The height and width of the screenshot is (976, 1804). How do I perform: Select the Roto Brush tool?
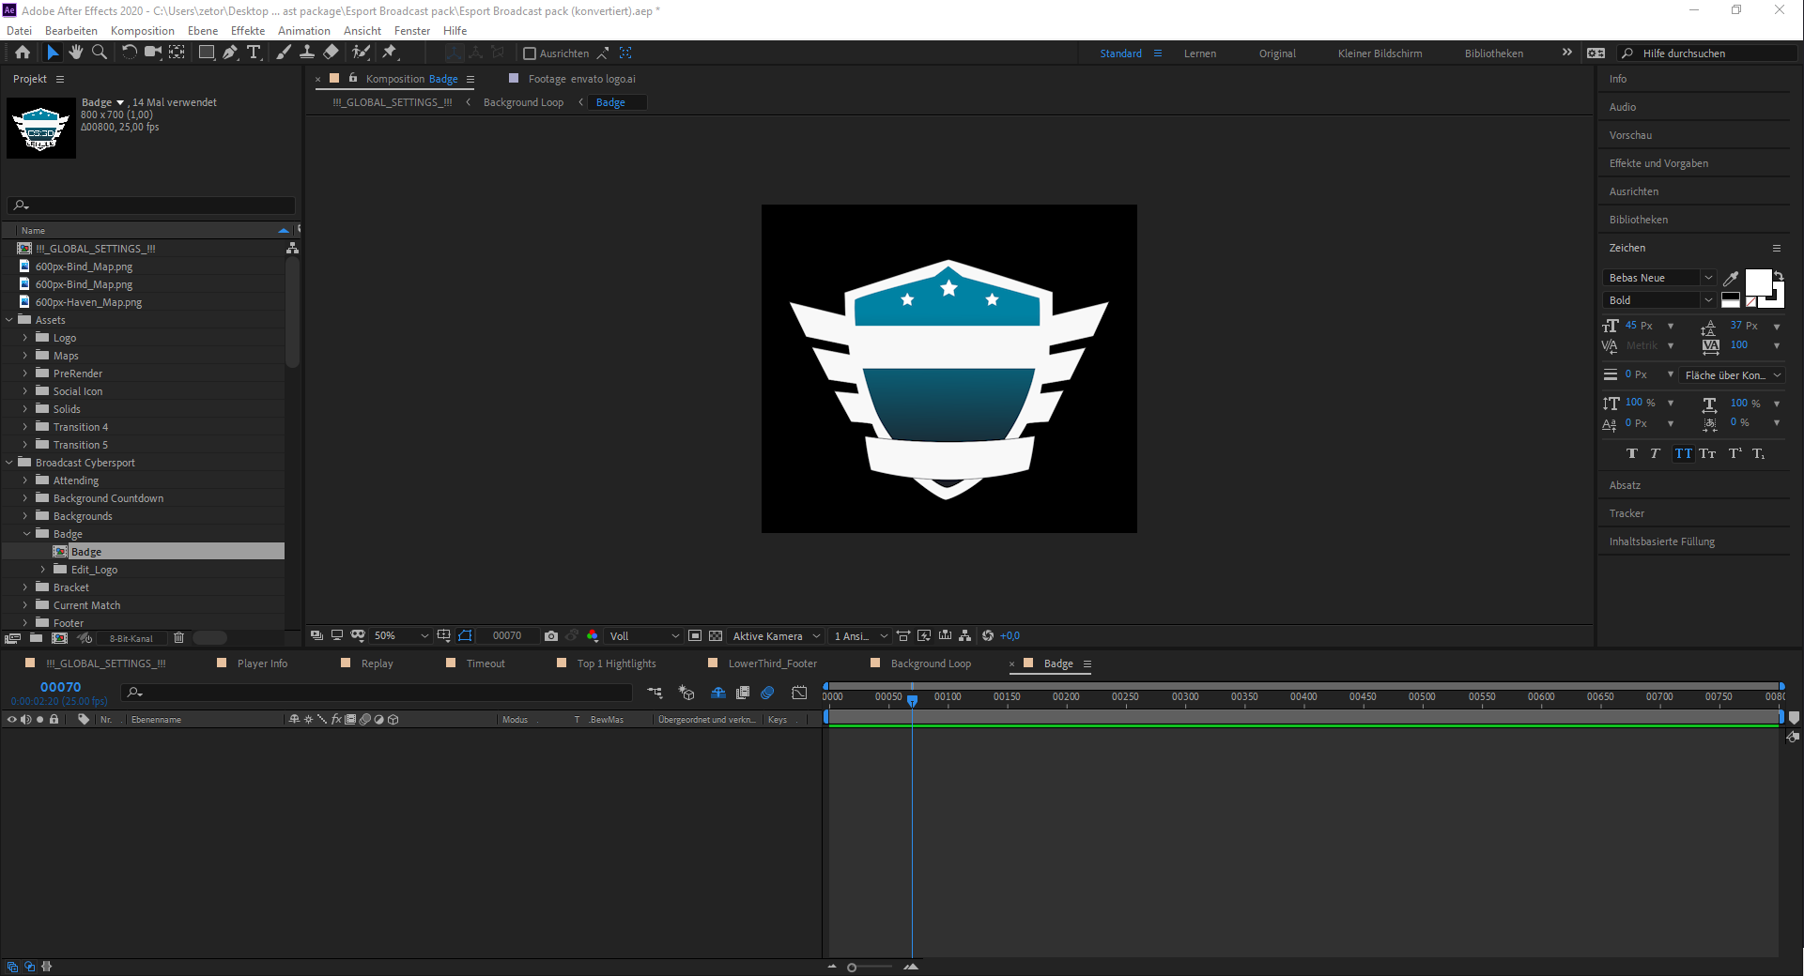[x=362, y=53]
